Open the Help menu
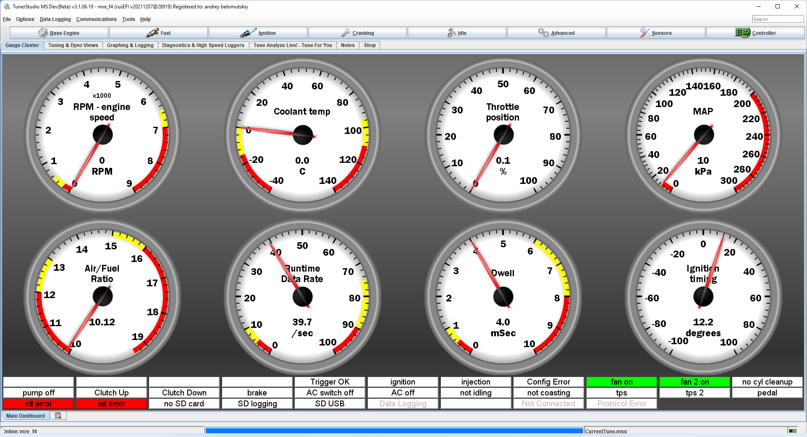Image resolution: width=807 pixels, height=437 pixels. pyautogui.click(x=145, y=19)
